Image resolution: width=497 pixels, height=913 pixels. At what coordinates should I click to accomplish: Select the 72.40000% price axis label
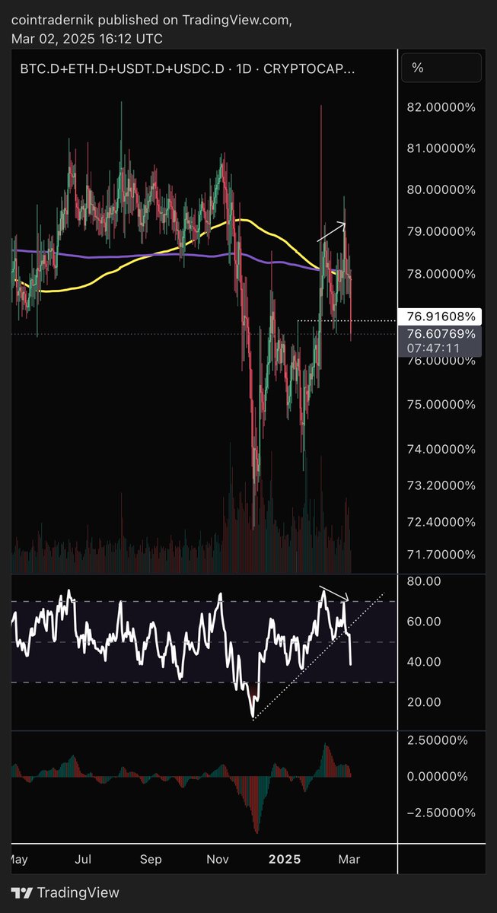coord(441,523)
